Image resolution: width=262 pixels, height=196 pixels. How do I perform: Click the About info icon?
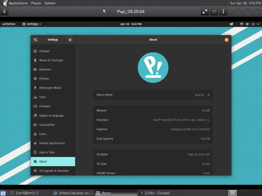point(35,162)
